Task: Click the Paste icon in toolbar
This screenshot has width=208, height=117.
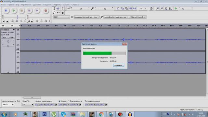Action: click(x=126, y=8)
